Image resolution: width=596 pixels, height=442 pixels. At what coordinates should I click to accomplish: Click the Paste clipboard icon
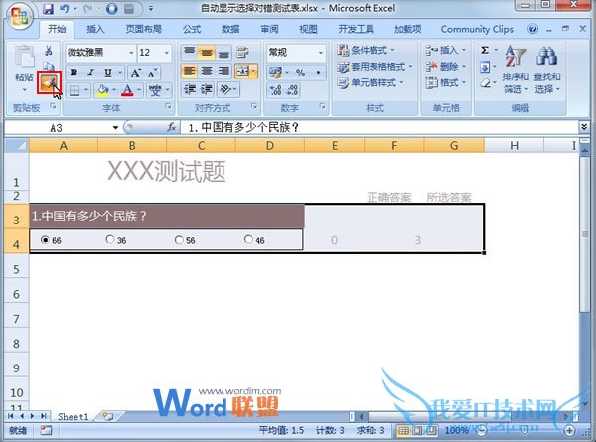click(x=24, y=57)
